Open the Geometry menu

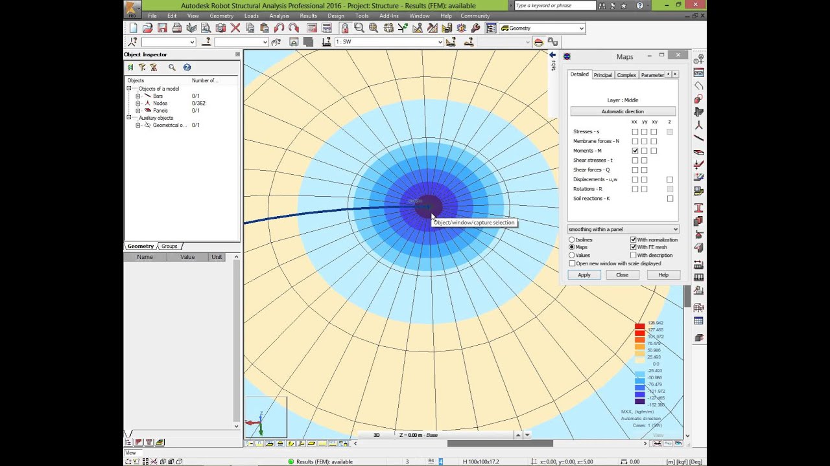point(221,16)
